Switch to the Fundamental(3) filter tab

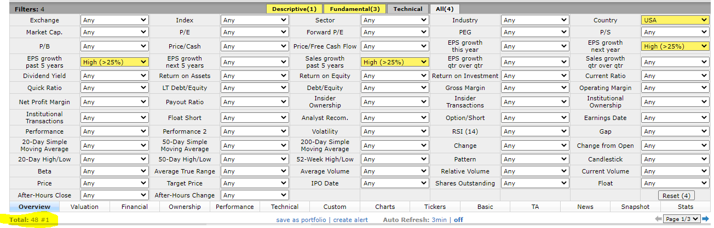coord(354,9)
